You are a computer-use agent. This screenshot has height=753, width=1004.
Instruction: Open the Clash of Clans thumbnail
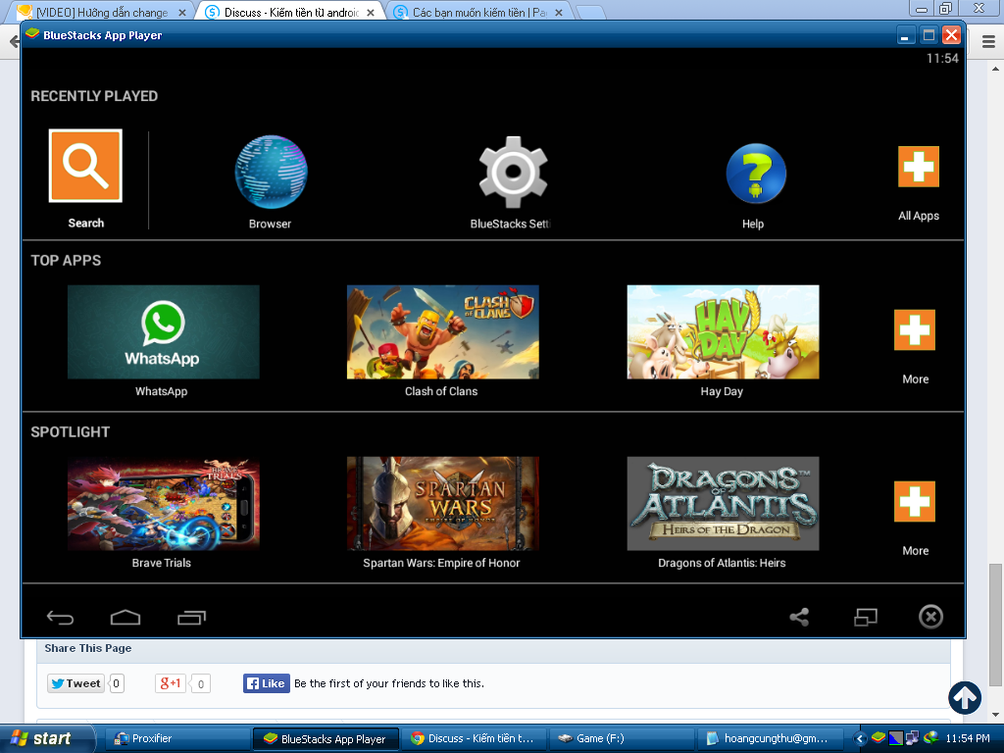(442, 331)
